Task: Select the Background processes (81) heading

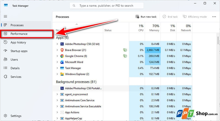Action: click(x=76, y=82)
